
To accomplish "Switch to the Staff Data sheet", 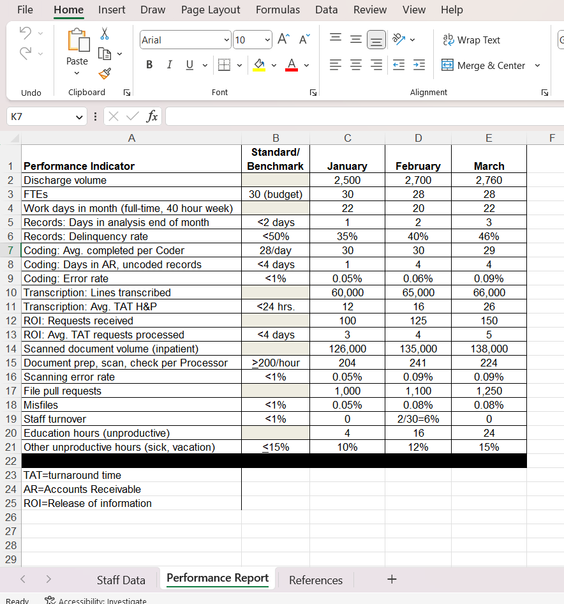I will (x=121, y=580).
